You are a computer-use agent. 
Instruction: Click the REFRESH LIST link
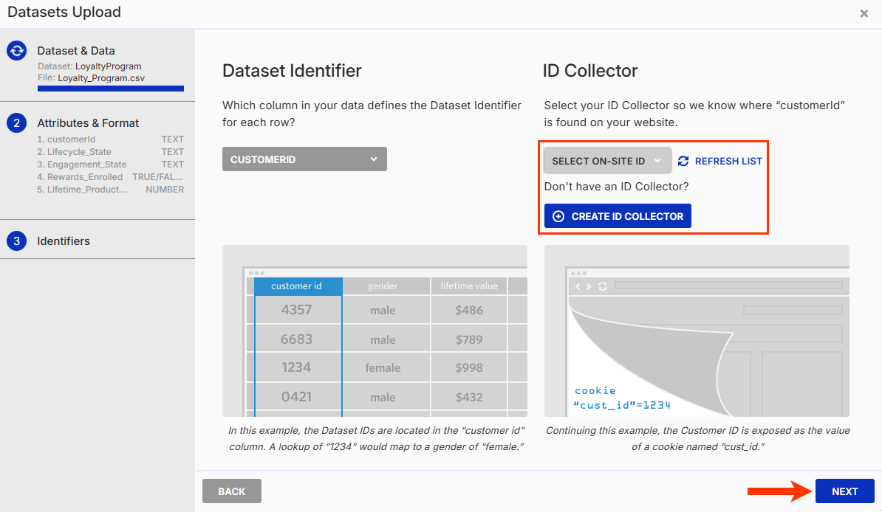pos(728,161)
